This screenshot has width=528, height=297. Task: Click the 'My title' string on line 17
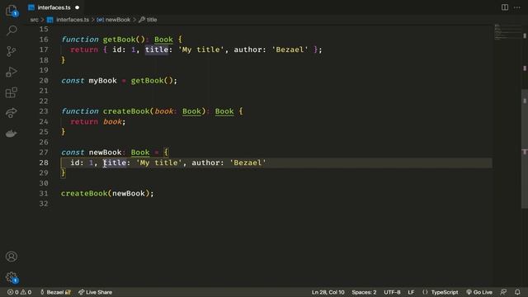pos(201,49)
